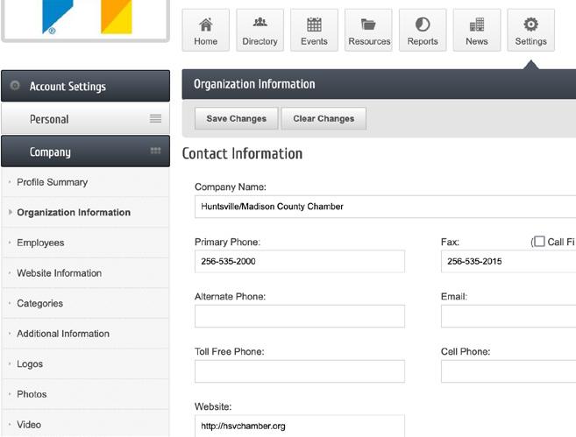Click the Toll Free Phone label
The width and height of the screenshot is (576, 437).
[x=229, y=351]
